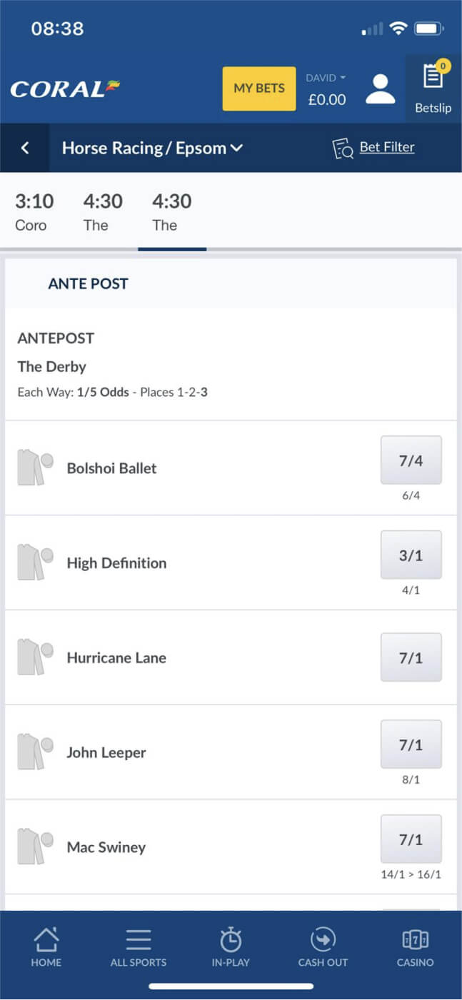The height and width of the screenshot is (1000, 462).
Task: Click the user profile account icon
Action: point(380,88)
